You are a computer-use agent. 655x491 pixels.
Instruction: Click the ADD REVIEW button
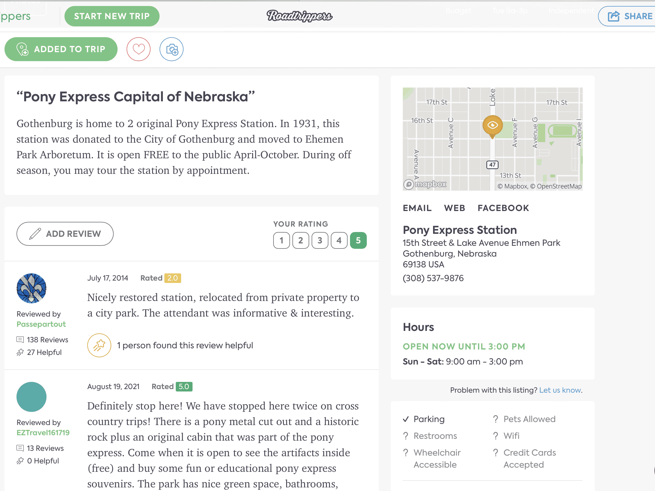coord(65,234)
